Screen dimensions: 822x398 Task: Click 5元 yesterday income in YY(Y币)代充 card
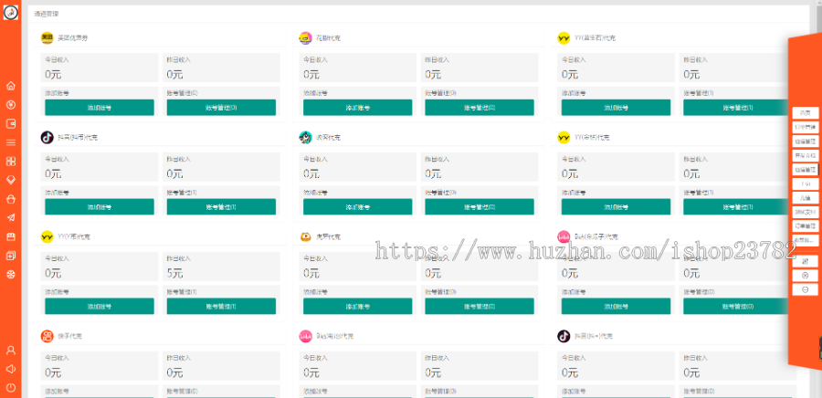click(174, 273)
